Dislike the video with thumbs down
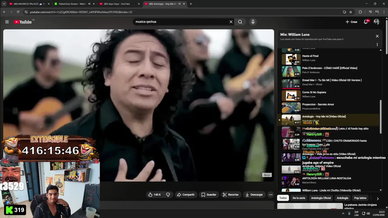This screenshot has width=388, height=218. pyautogui.click(x=168, y=195)
